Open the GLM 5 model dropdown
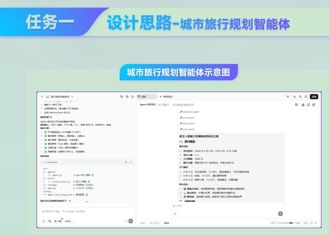This screenshot has width=329, height=235. point(69,221)
